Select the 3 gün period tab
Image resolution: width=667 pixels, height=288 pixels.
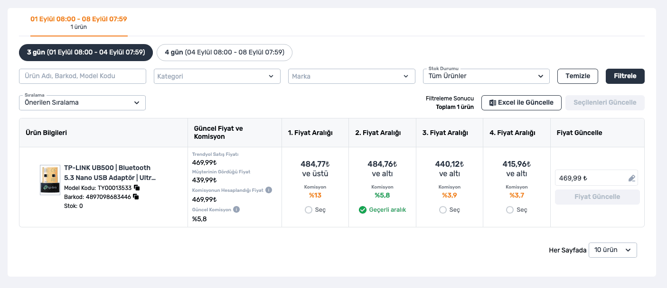tap(86, 53)
